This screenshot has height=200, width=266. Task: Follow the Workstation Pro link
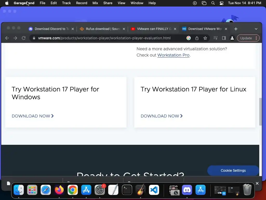point(173,55)
